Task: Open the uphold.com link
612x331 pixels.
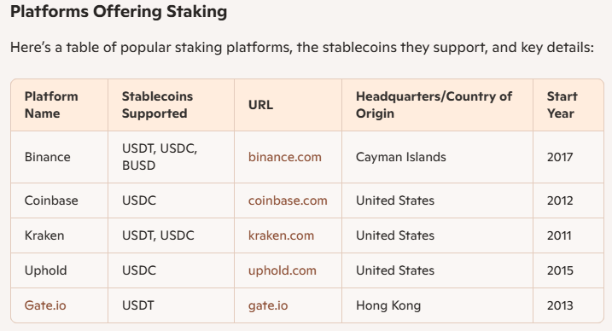Action: (x=283, y=270)
